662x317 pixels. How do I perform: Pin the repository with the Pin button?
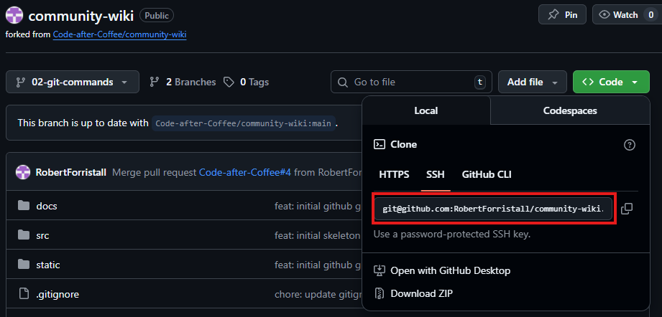pos(562,15)
